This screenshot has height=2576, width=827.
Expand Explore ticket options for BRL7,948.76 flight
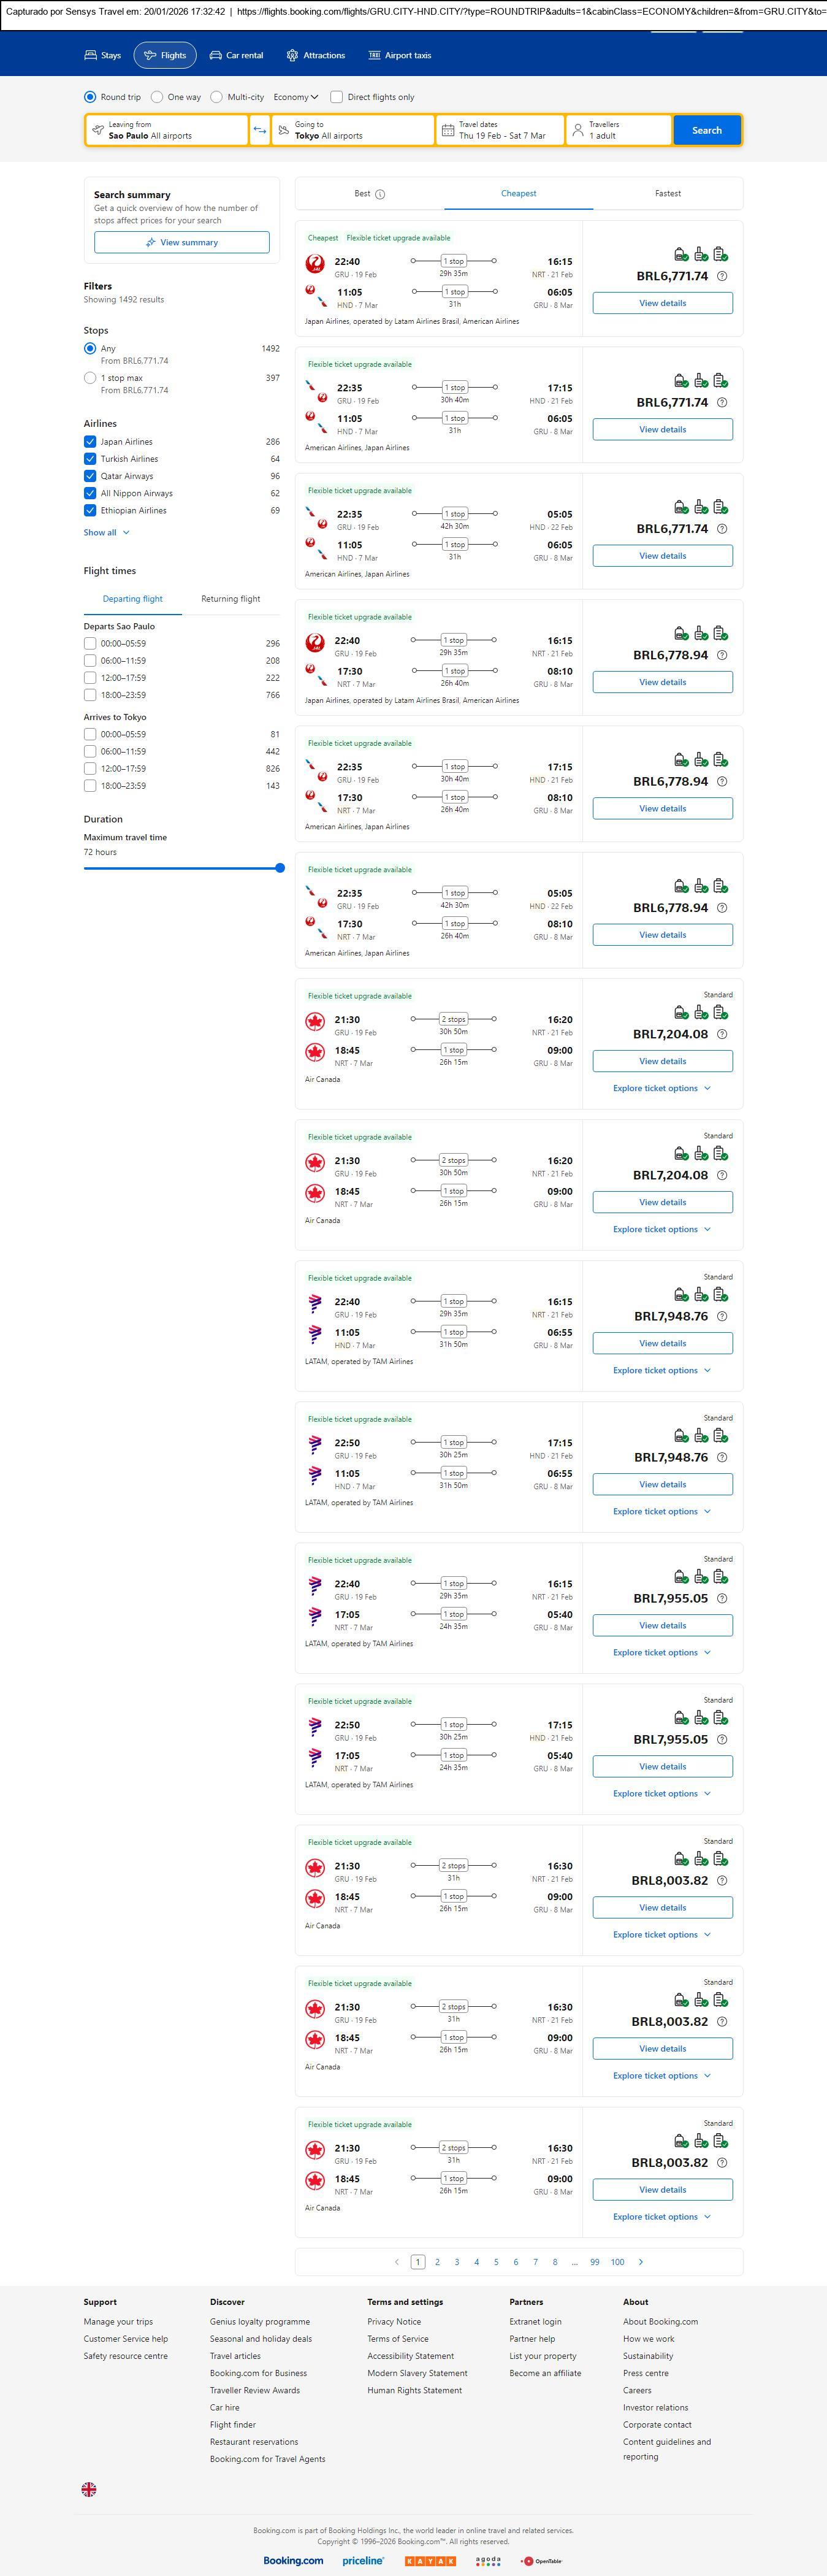[662, 1370]
